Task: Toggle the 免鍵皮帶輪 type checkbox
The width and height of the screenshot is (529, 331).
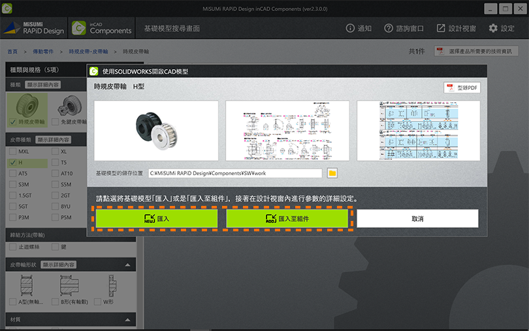Action: [56, 122]
